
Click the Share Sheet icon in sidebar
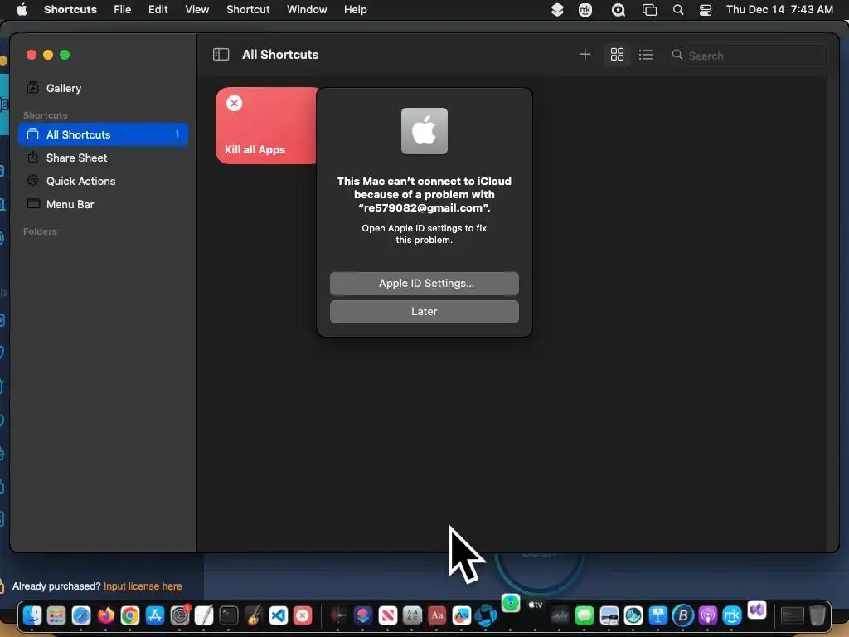pyautogui.click(x=33, y=157)
